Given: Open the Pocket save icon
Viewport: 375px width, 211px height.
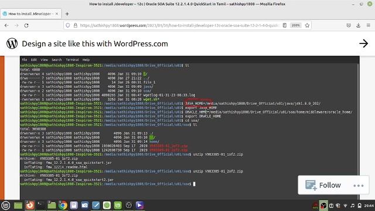Looking at the screenshot, I should pyautogui.click(x=349, y=25).
